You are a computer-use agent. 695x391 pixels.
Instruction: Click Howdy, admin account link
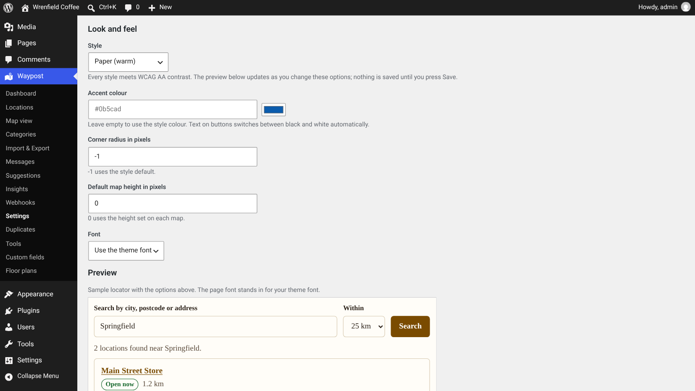[658, 7]
